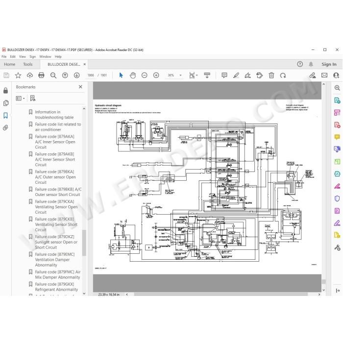
Task: Rotate the page view
Action: (x=283, y=75)
